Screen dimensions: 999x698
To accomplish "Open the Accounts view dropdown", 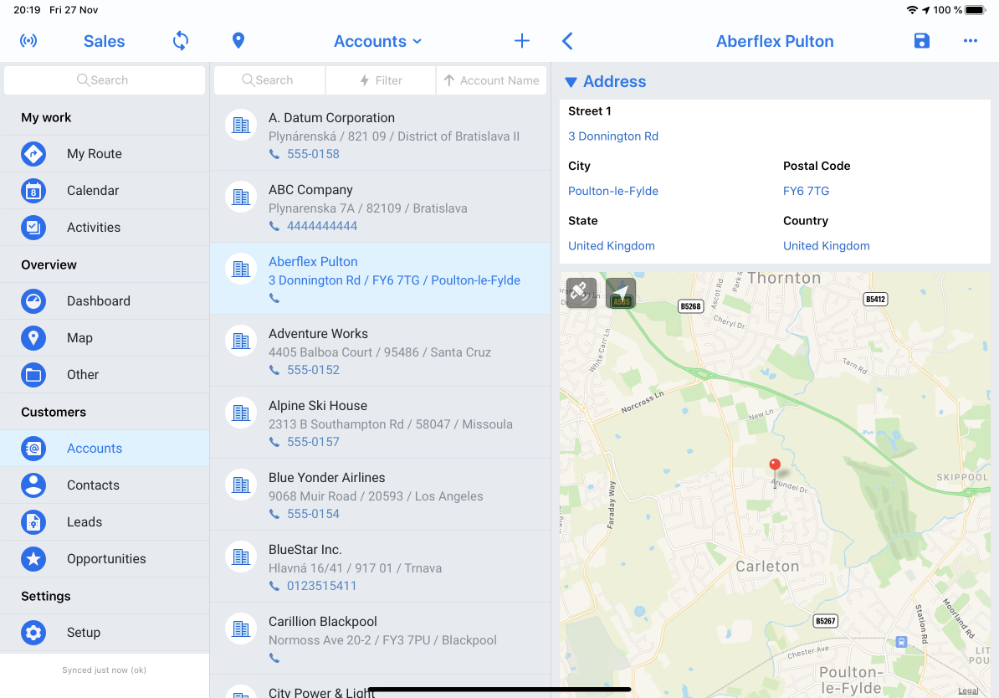I will pyautogui.click(x=378, y=42).
